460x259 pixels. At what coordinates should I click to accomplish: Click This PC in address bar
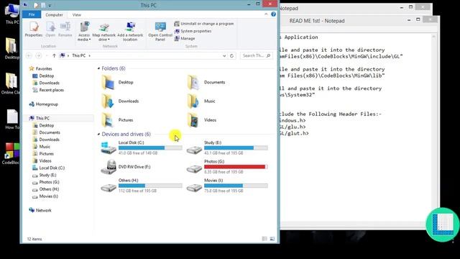click(x=78, y=55)
